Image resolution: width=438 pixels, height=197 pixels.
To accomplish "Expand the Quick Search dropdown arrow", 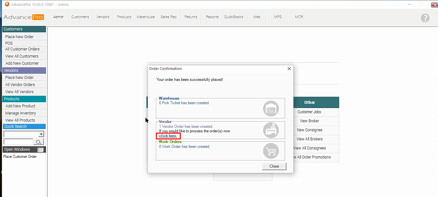I will (x=41, y=134).
